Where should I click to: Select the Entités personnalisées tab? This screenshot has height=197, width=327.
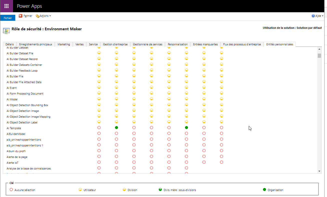pos(280,44)
